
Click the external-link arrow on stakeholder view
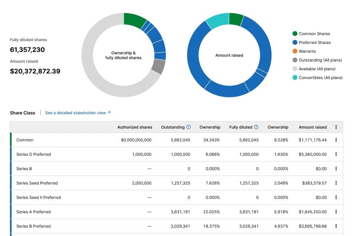[x=110, y=113]
